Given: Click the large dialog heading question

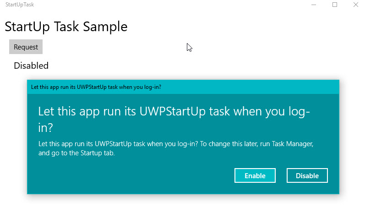Looking at the screenshot, I should click(x=174, y=119).
